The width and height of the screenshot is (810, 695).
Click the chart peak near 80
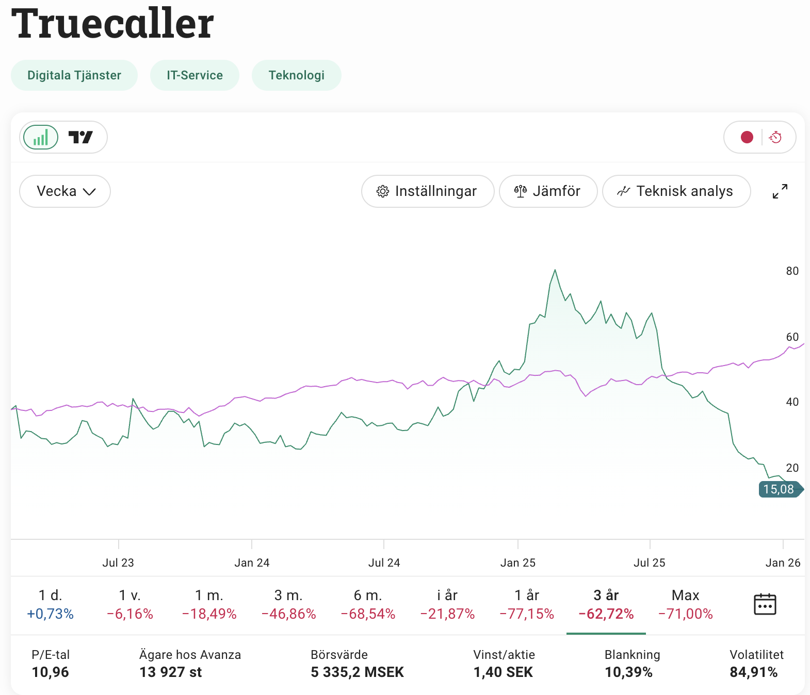tap(555, 270)
